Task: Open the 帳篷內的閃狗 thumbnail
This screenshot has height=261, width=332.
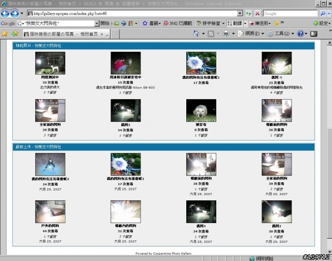Action: coord(126,212)
